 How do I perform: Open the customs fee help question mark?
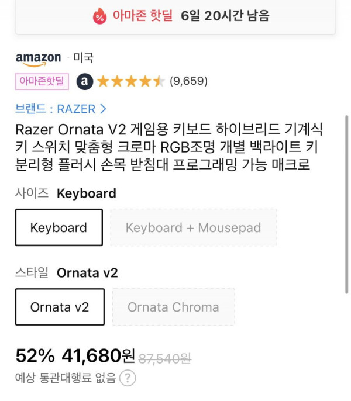(x=128, y=378)
